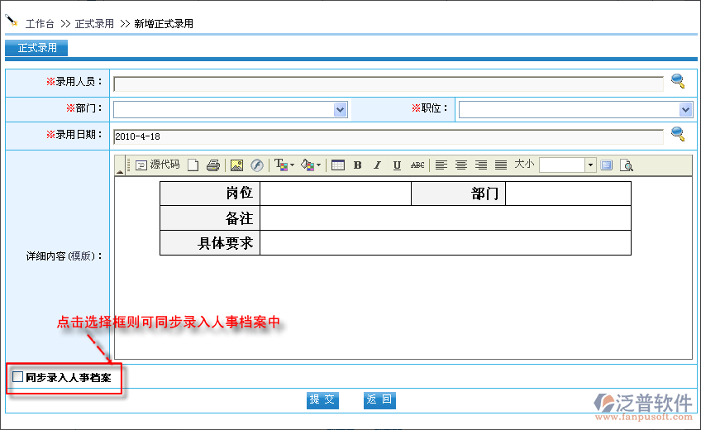Click the 返回 back button

(379, 400)
